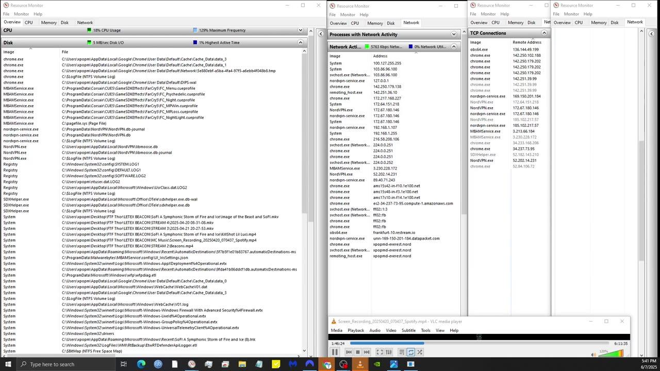Open Task View from the taskbar
This screenshot has height=371, width=660.
[124, 364]
